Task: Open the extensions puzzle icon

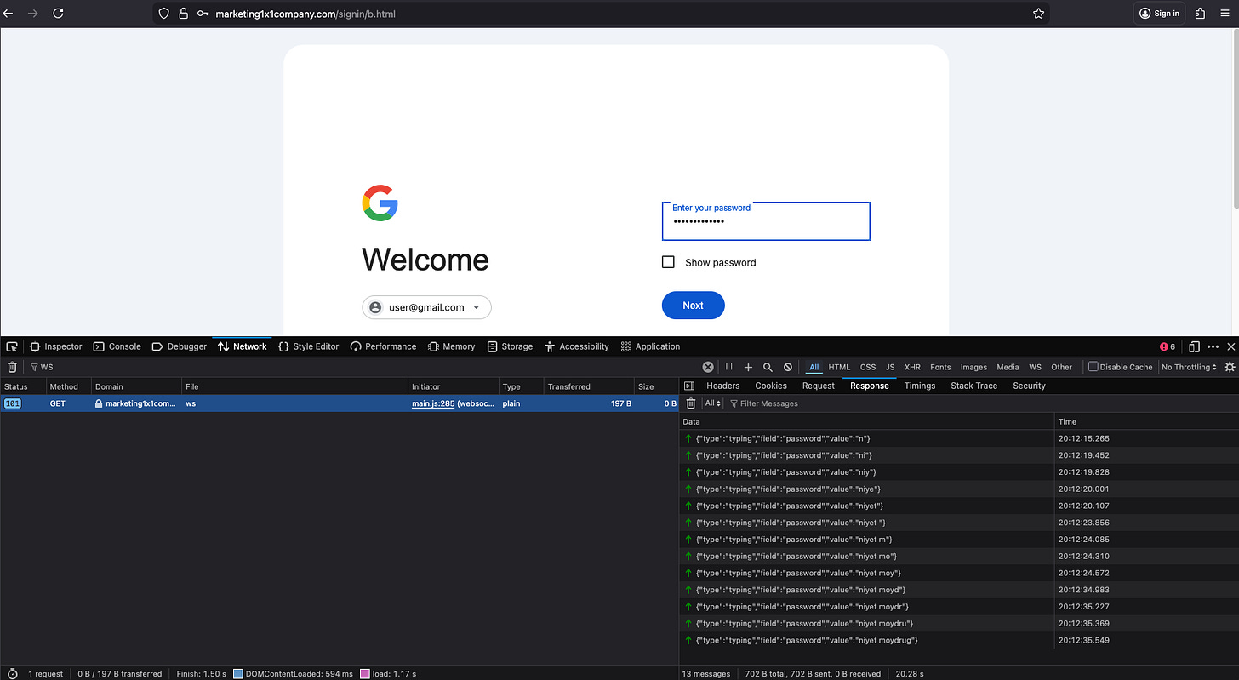Action: 1201,14
